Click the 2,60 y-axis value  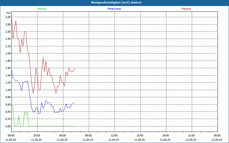coord(8,32)
